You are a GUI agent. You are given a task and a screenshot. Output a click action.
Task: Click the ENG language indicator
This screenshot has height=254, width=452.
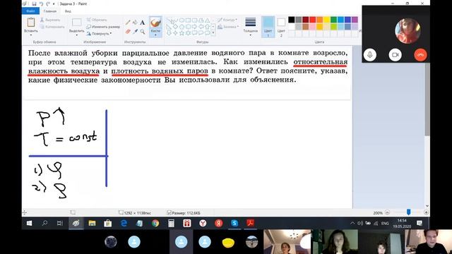click(385, 223)
